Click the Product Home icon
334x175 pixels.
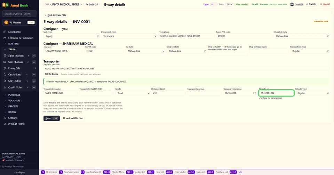(x=5, y=124)
